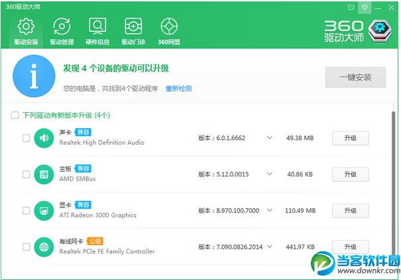This screenshot has height=280, width=401.
Task: Click the sound card speaker icon
Action: pos(44,138)
